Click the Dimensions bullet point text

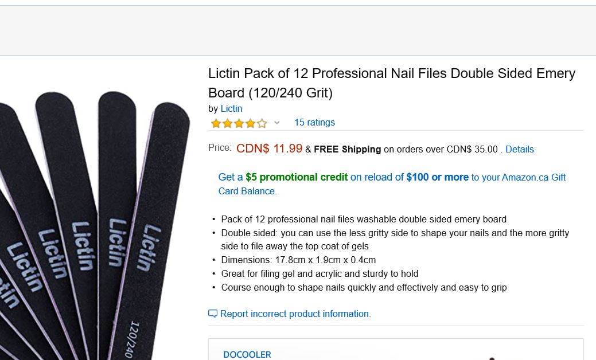(298, 260)
